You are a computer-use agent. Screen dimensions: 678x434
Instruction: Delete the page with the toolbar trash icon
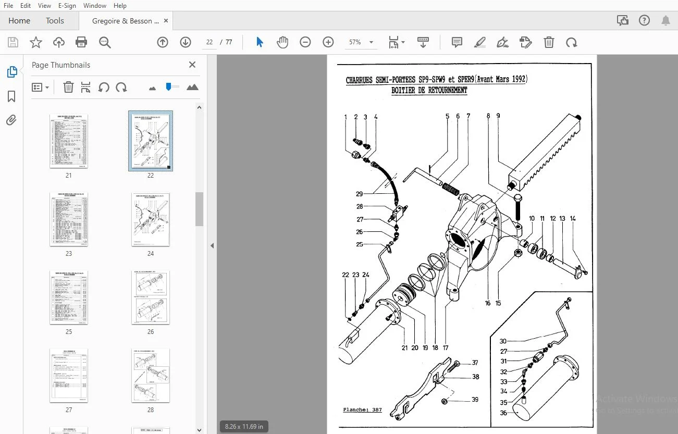(x=549, y=42)
